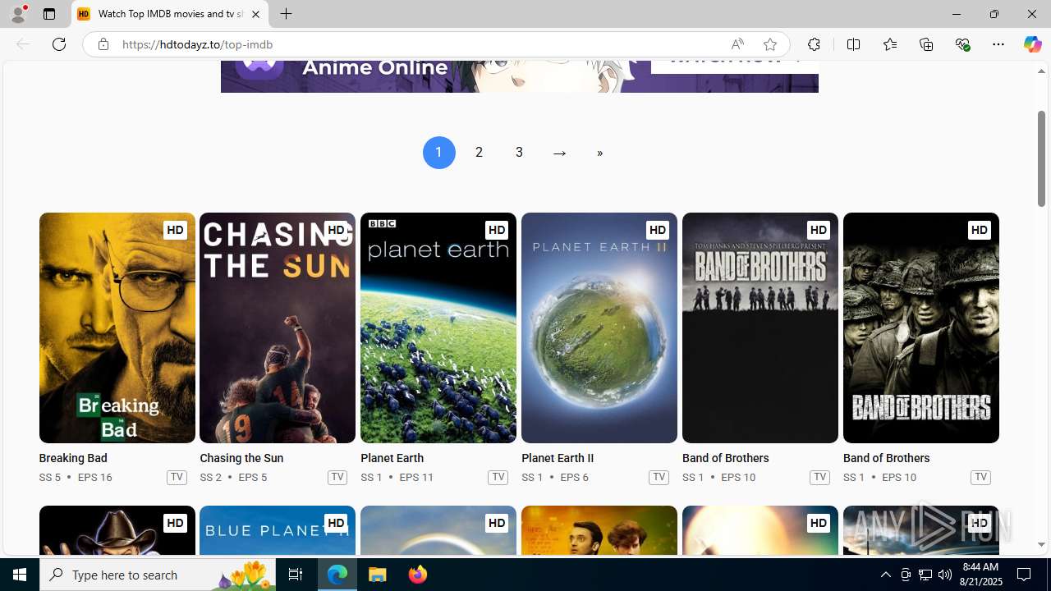Click TV badge on Planet Earth II card
The width and height of the screenshot is (1051, 591).
[659, 477]
